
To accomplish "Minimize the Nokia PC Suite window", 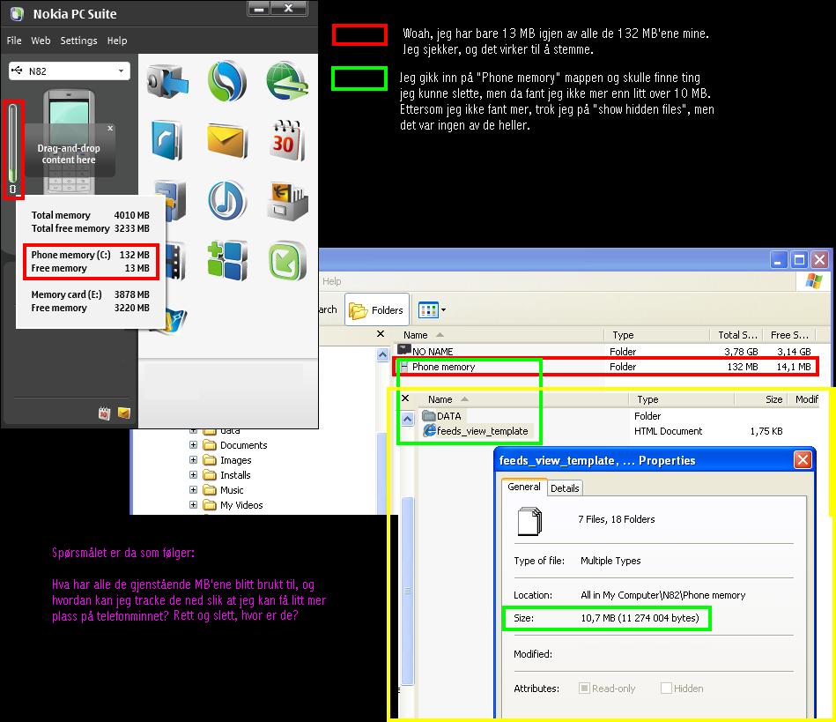I will pos(259,8).
